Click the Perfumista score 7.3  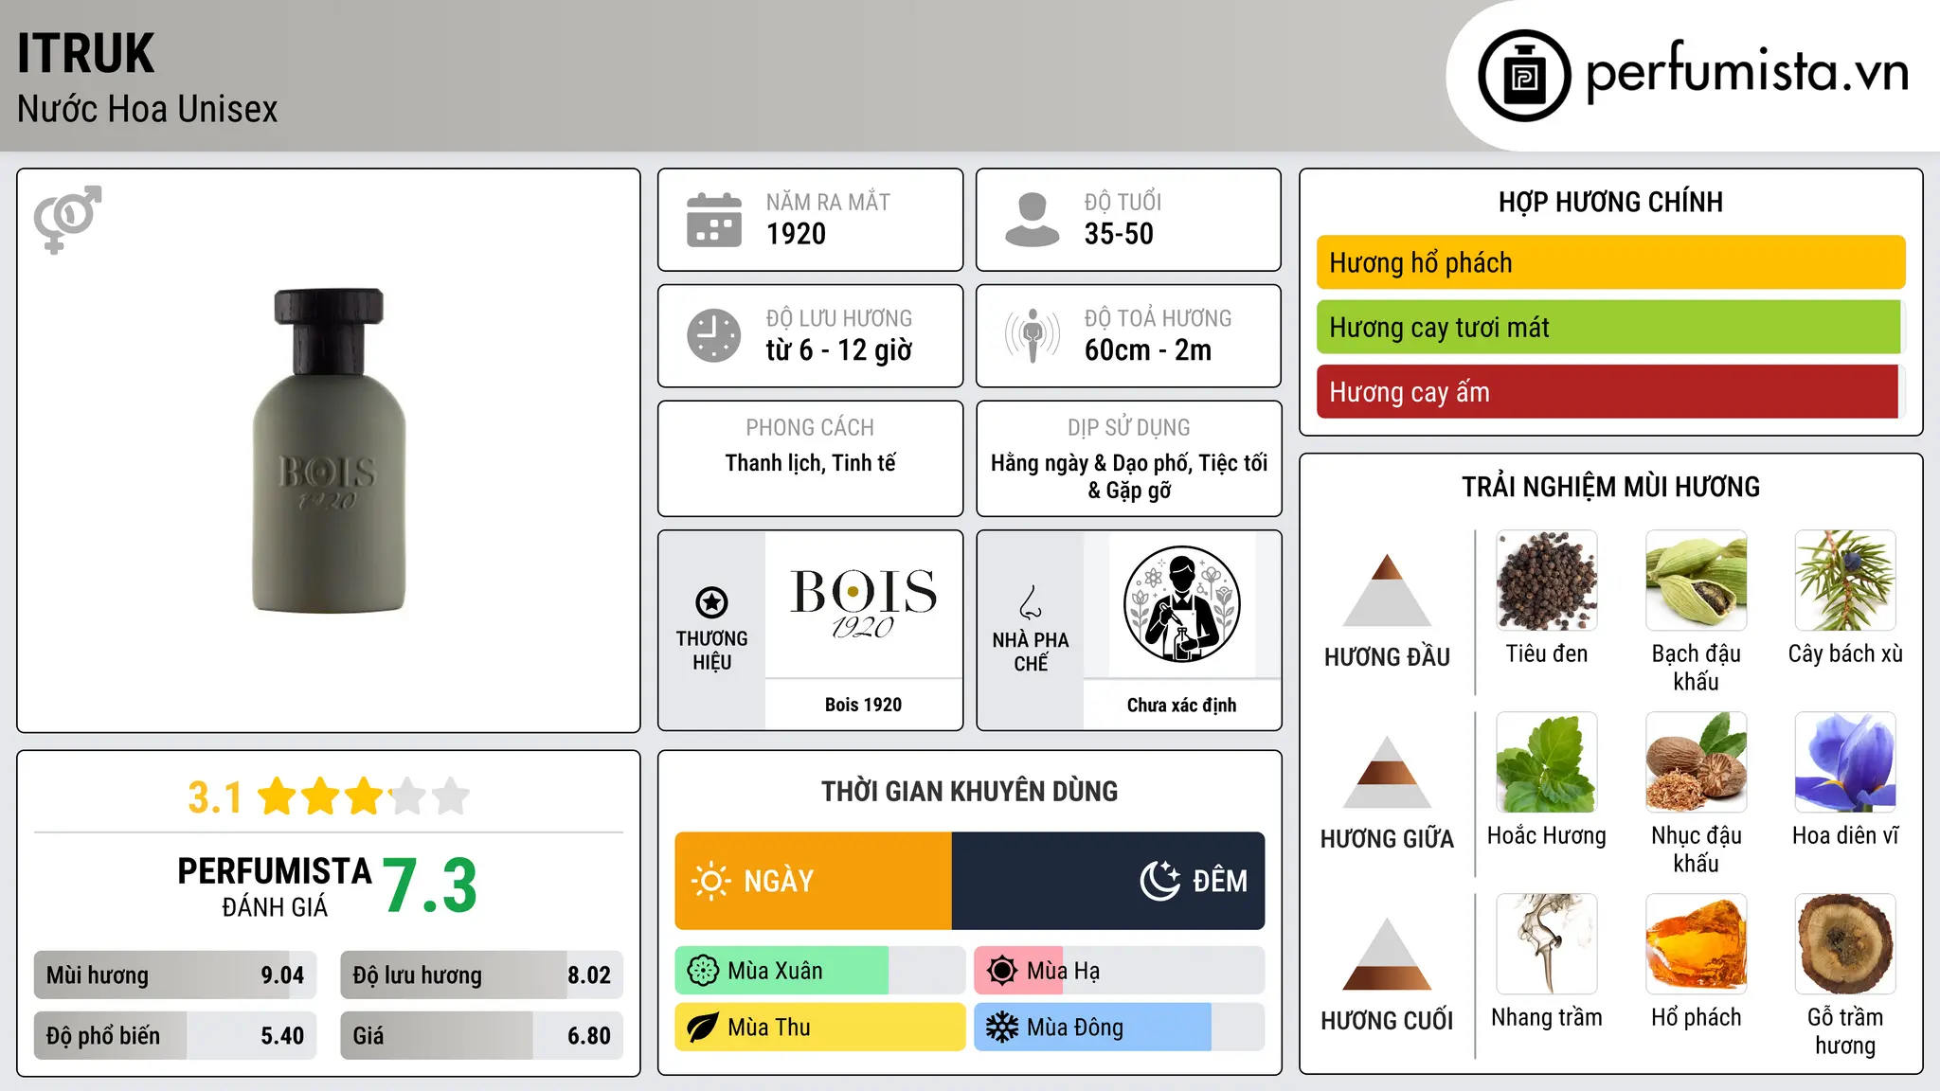pyautogui.click(x=430, y=886)
